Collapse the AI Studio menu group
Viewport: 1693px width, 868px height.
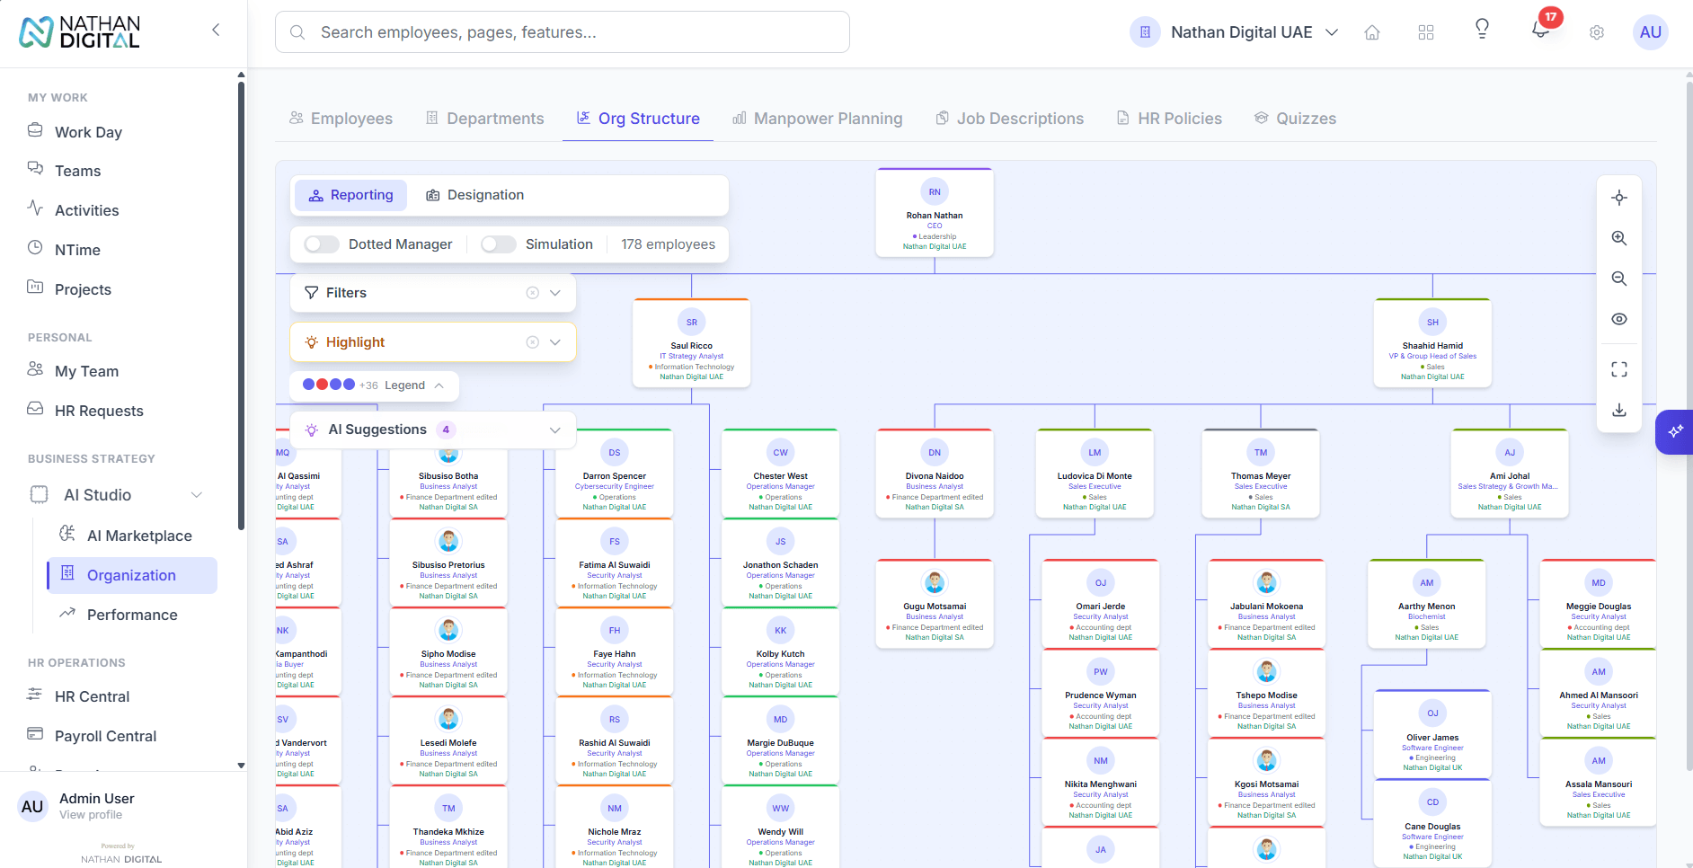coord(197,495)
